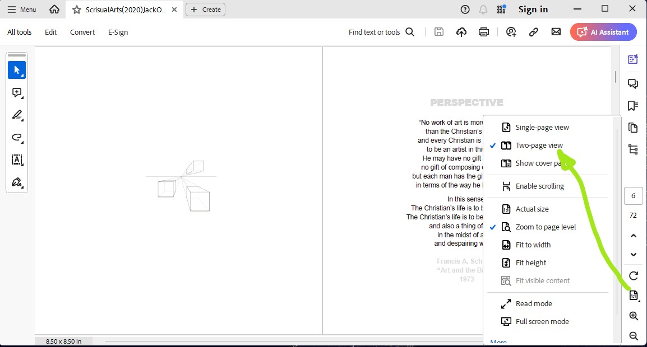The width and height of the screenshot is (647, 347).
Task: Select the Selection tool in left toolbar
Action: [17, 69]
